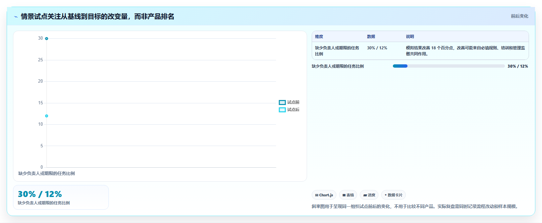Select the Chart.js tag chip

click(324, 195)
